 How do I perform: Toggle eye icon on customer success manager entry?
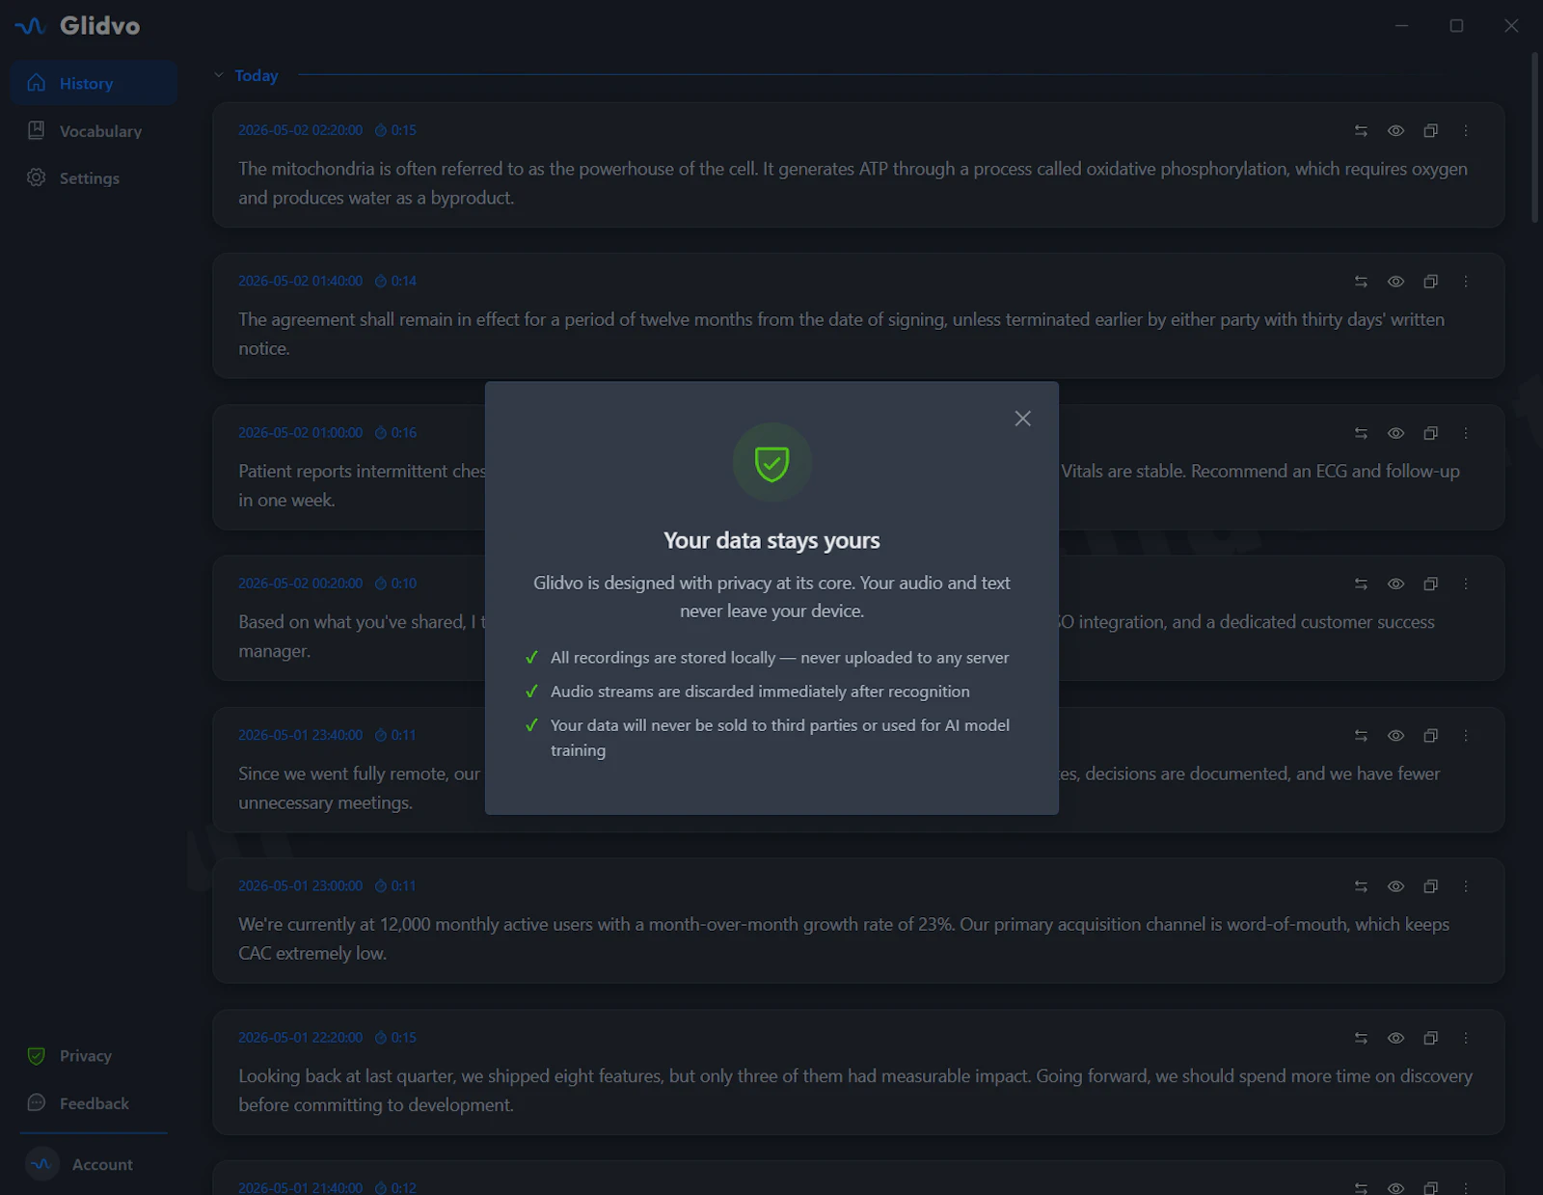point(1395,584)
